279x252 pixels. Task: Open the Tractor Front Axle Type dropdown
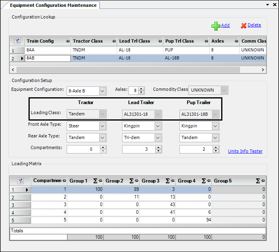pyautogui.click(x=102, y=126)
